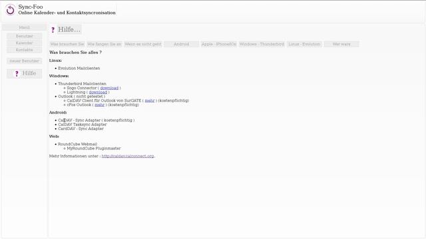
Task: Open 'mehr' link for CalDAV Client SurGATE
Action: point(150,100)
